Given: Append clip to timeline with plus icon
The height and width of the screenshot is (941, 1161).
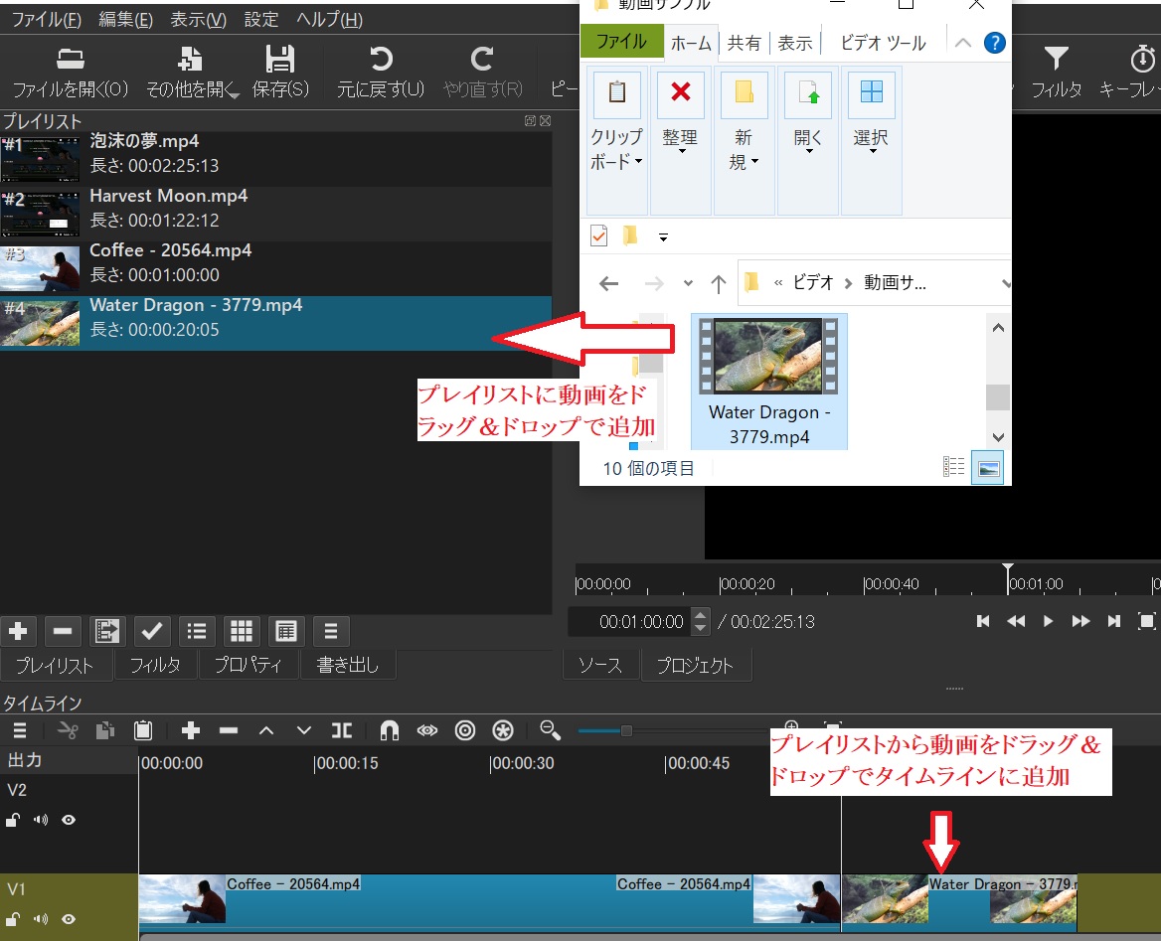Looking at the screenshot, I should pyautogui.click(x=190, y=730).
